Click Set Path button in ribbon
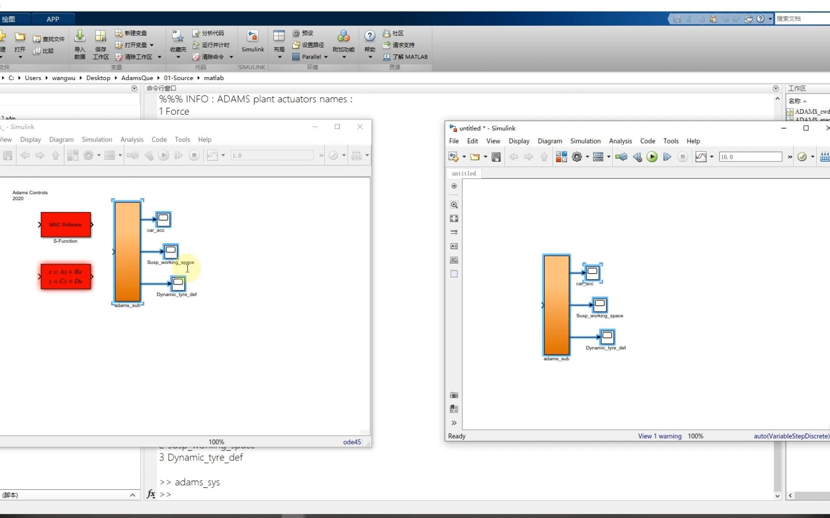Image resolution: width=830 pixels, height=518 pixels. point(308,45)
